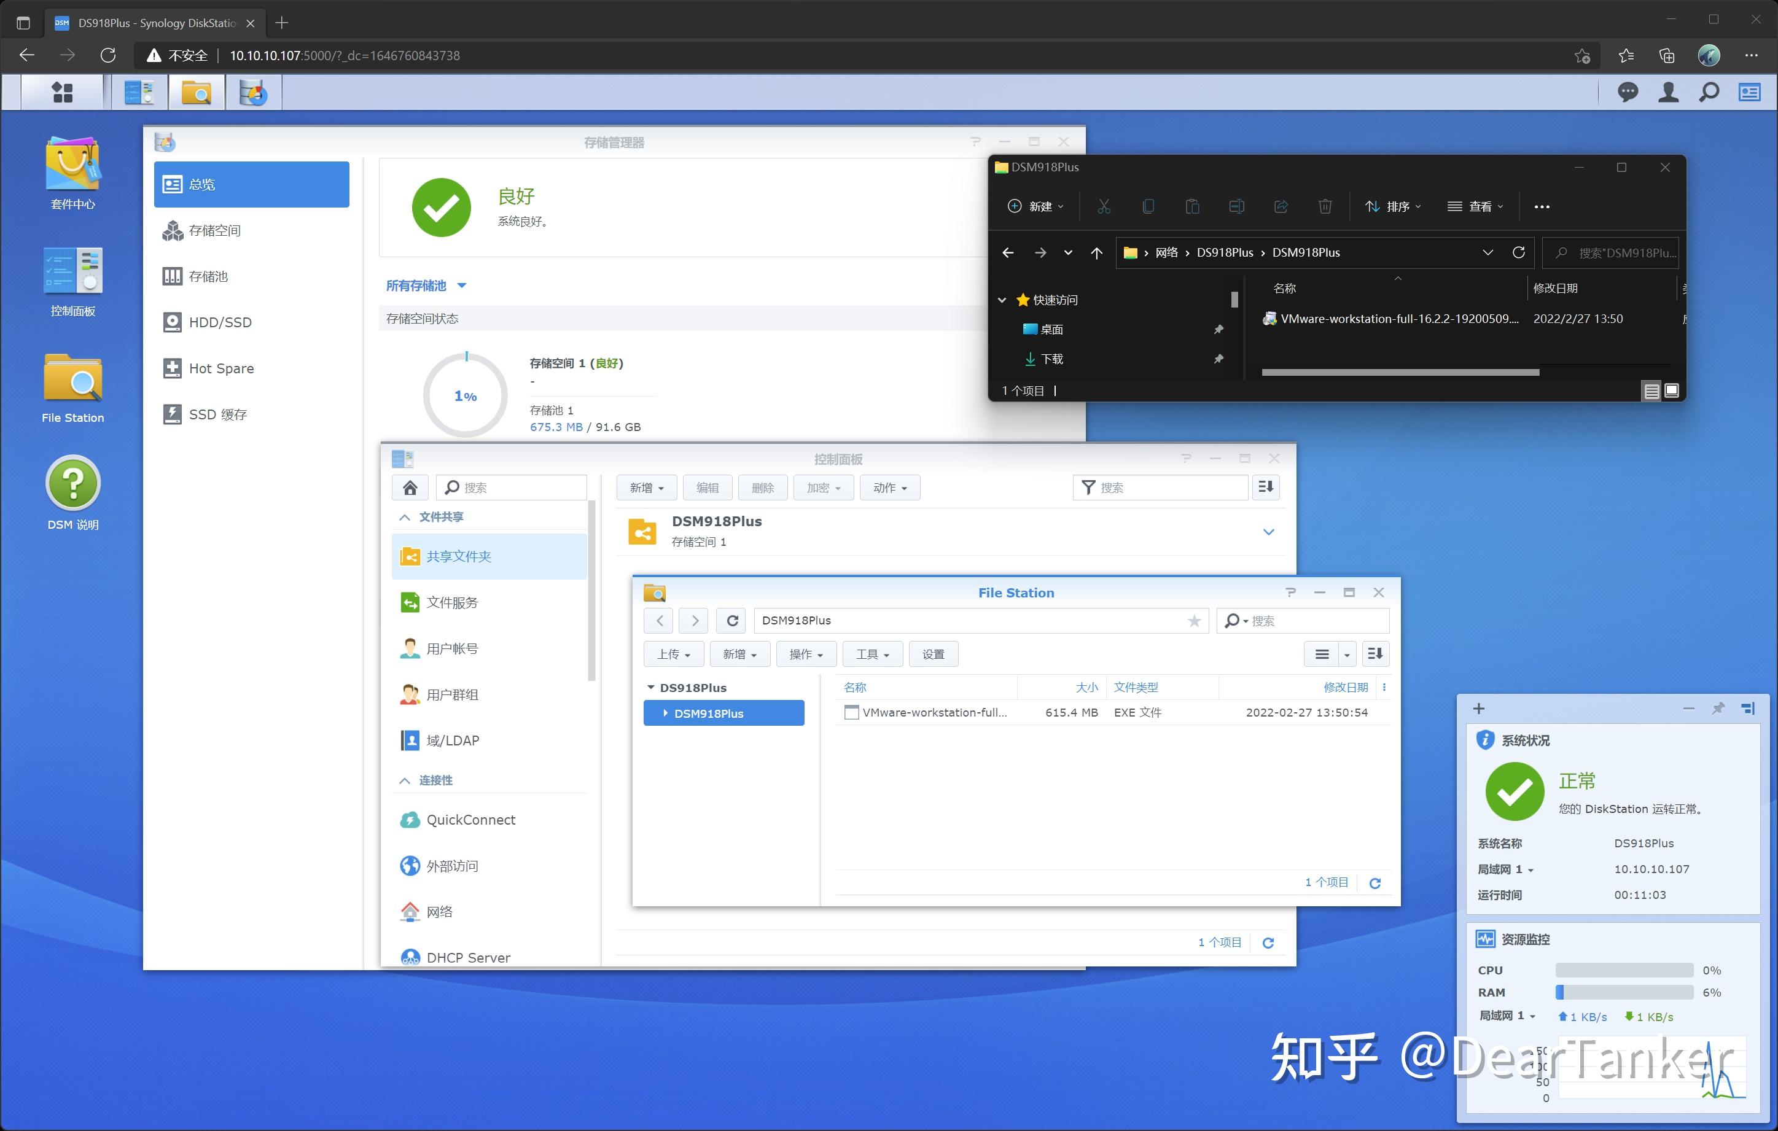
Task: Go up one level in Windows Explorer
Action: 1096,252
